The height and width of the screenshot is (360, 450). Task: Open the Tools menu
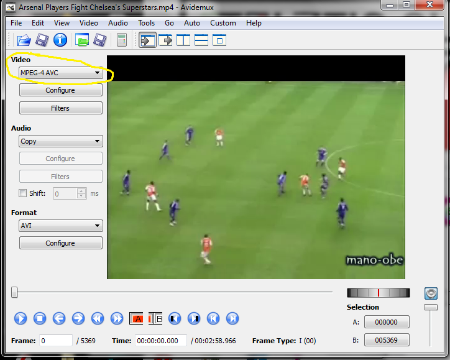[146, 23]
